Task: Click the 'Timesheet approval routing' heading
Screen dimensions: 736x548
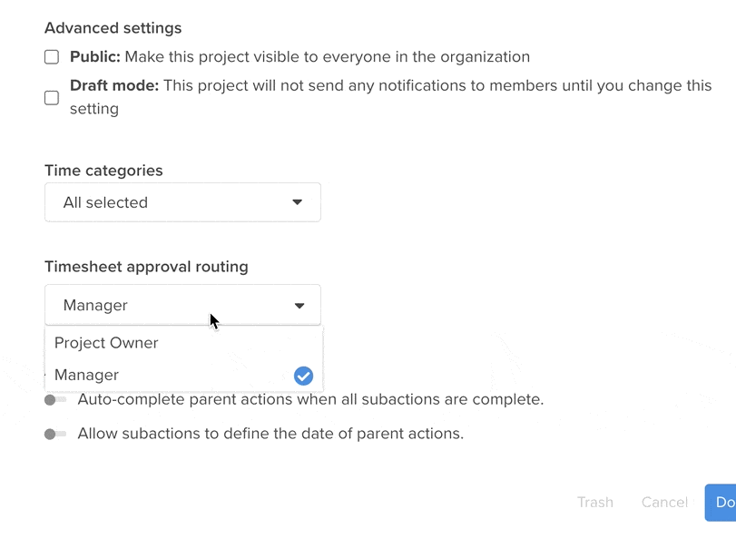Action: pyautogui.click(x=146, y=267)
